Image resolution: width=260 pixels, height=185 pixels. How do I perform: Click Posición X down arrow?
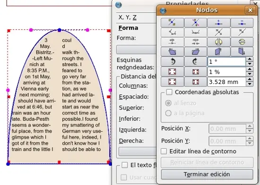[250, 131]
